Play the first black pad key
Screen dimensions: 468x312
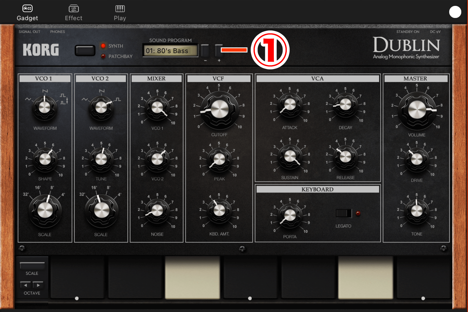(x=77, y=277)
